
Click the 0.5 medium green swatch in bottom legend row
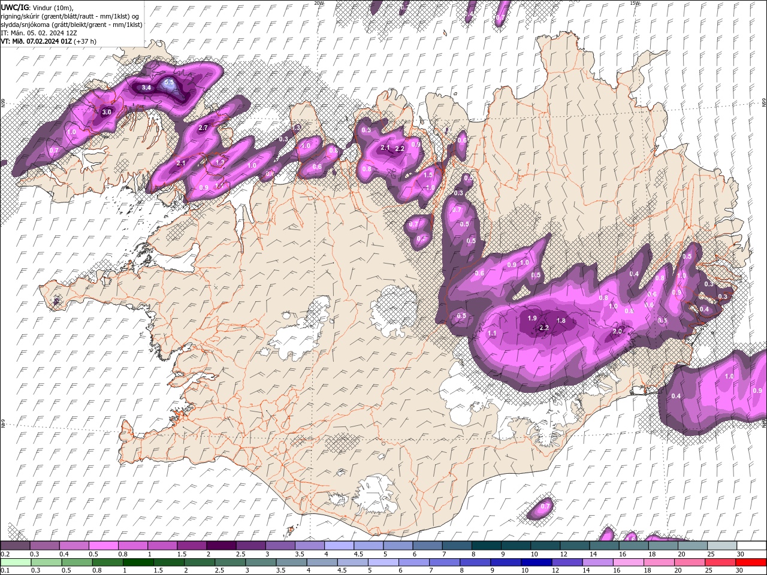(77, 562)
